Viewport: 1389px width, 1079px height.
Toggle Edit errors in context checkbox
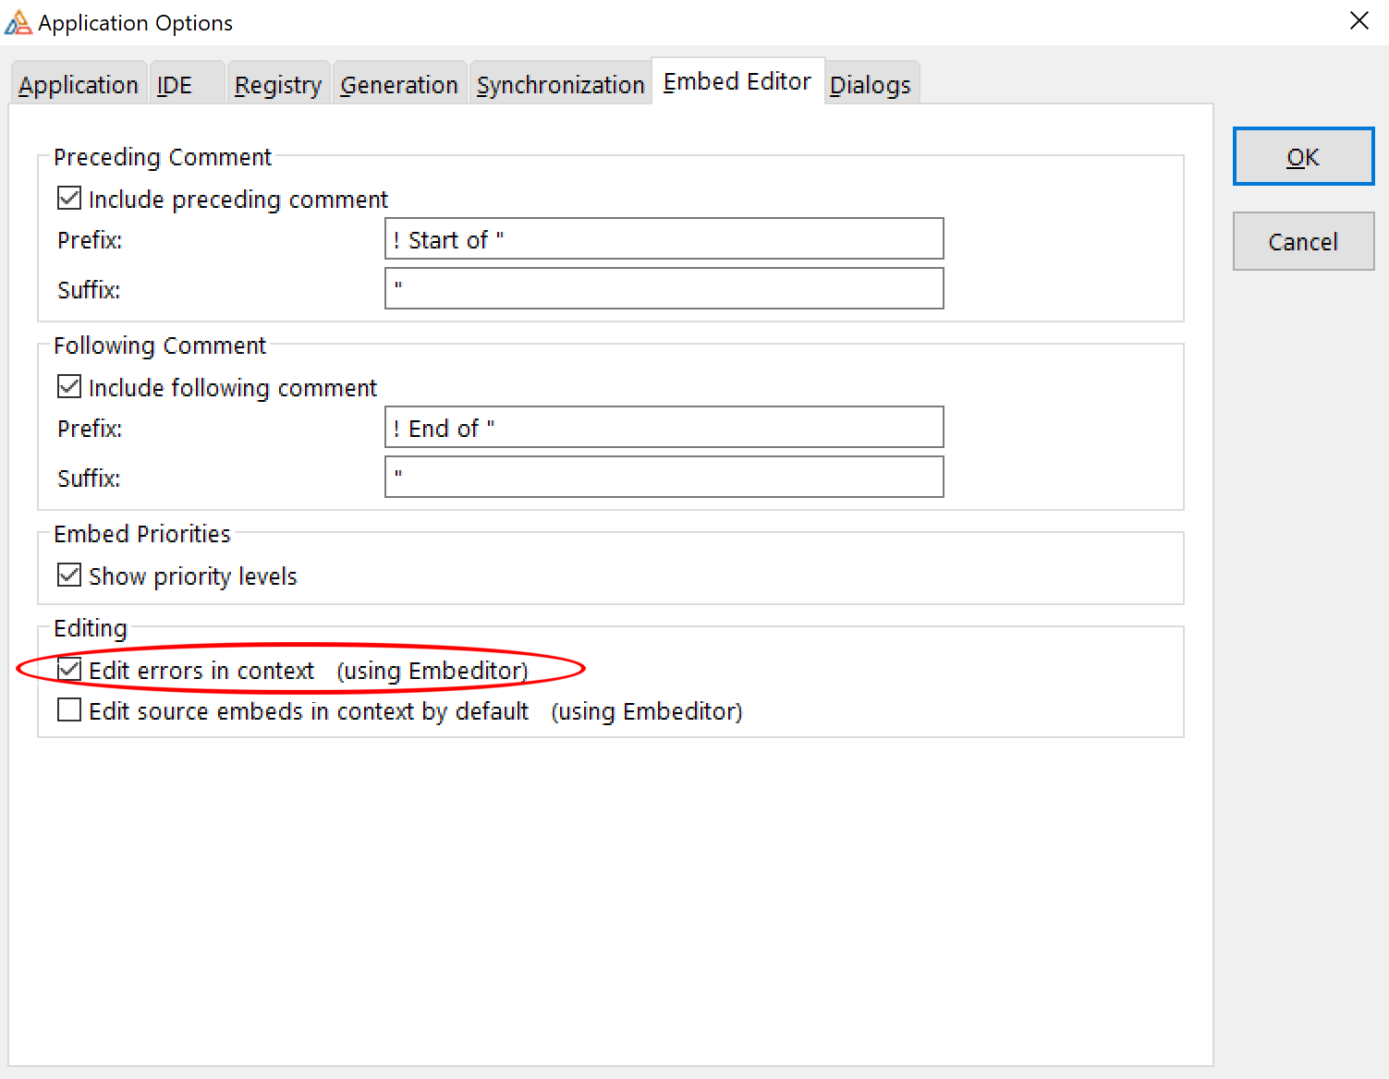tap(69, 670)
